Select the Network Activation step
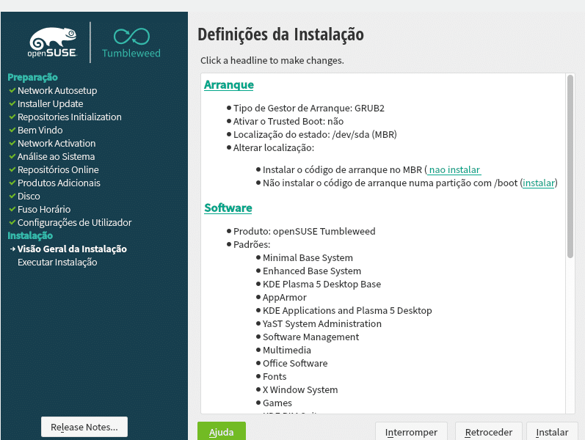Image resolution: width=585 pixels, height=440 pixels. (x=57, y=143)
